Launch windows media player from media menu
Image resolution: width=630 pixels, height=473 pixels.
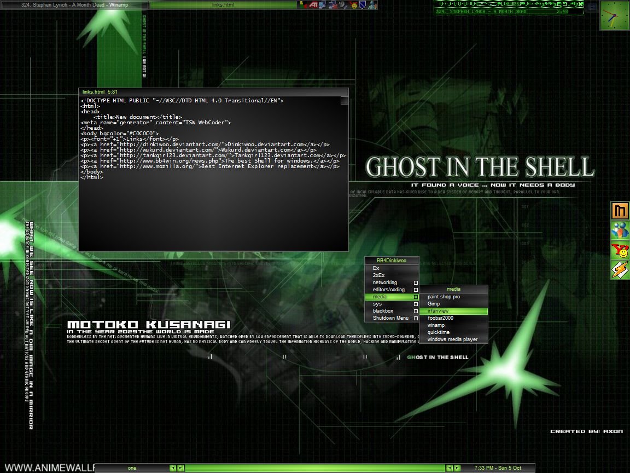pyautogui.click(x=453, y=339)
